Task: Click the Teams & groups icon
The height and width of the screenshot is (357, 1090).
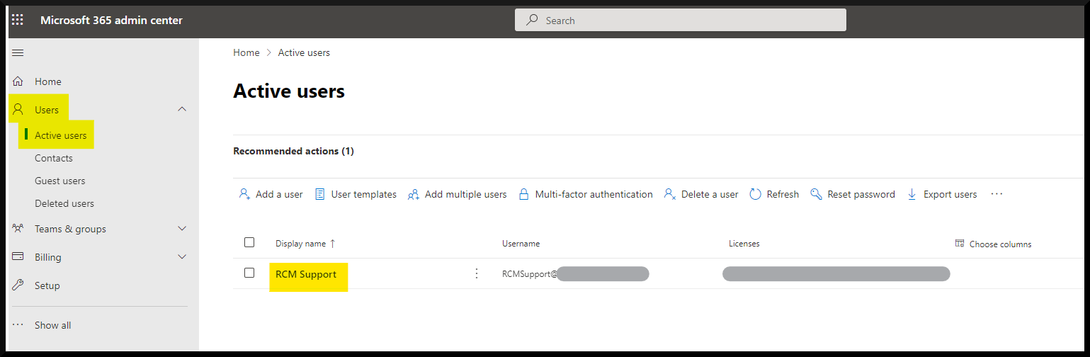Action: [18, 229]
